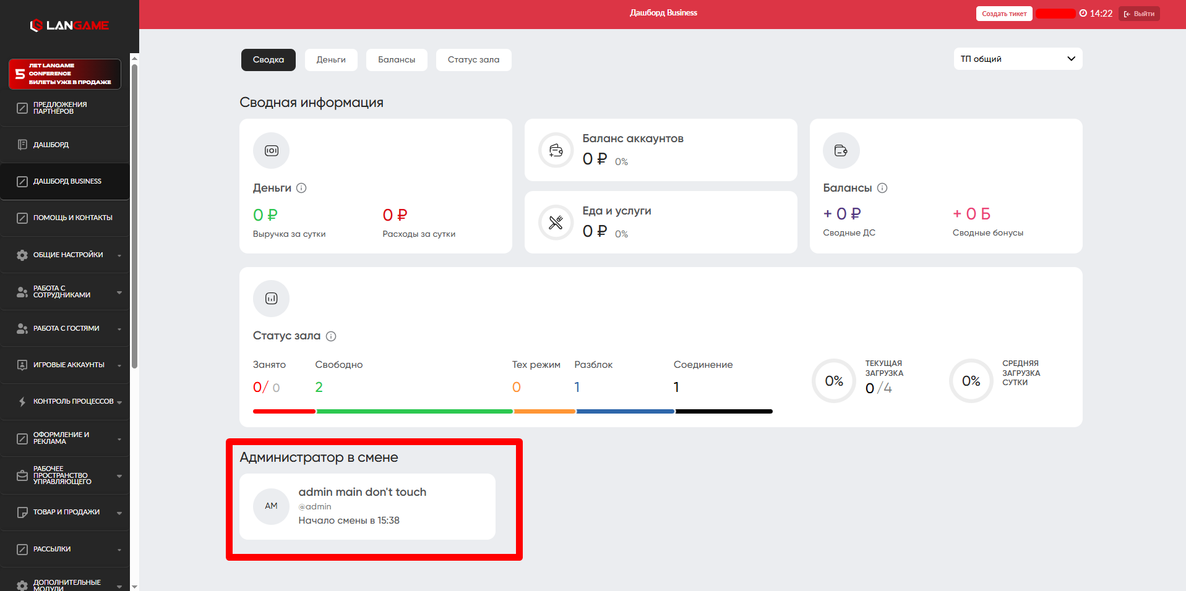Expand Общие настройки sidebar section
Viewport: 1186px width, 591px height.
click(x=68, y=255)
